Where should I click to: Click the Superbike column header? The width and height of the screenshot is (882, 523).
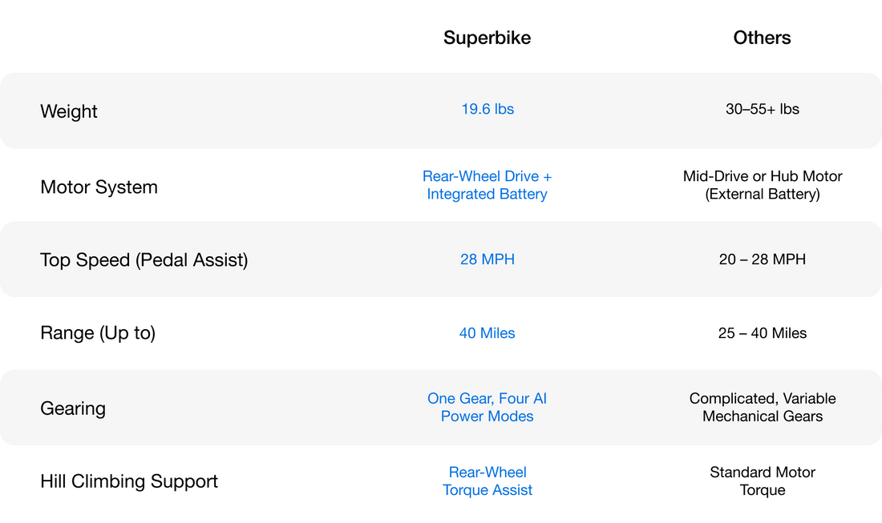click(x=487, y=38)
